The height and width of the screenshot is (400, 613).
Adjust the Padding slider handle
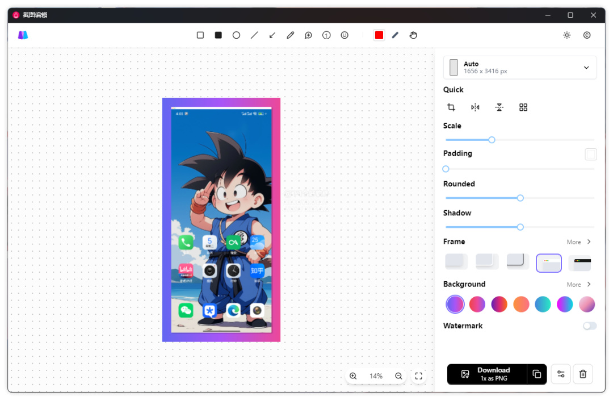coord(446,169)
